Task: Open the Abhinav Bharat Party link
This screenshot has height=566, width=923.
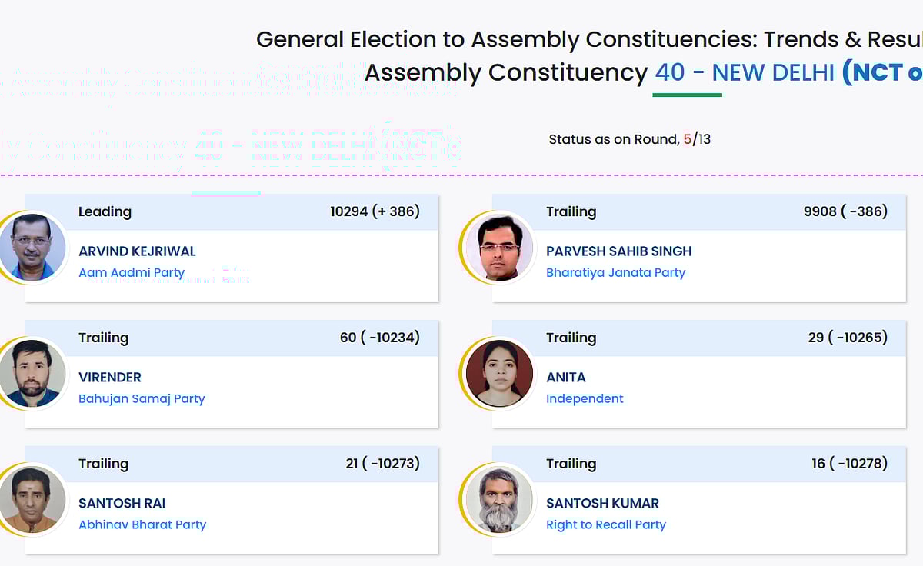Action: pos(142,524)
